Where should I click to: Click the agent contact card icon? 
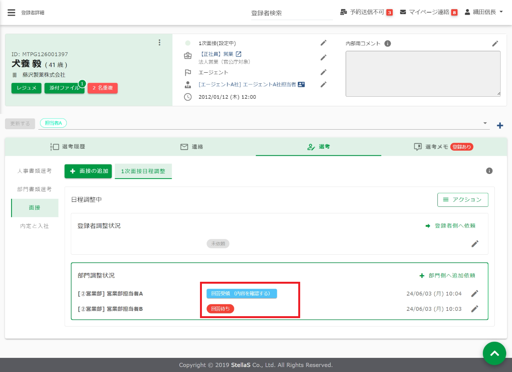click(301, 84)
